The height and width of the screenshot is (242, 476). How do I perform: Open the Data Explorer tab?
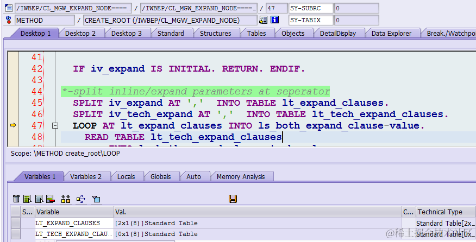(392, 33)
